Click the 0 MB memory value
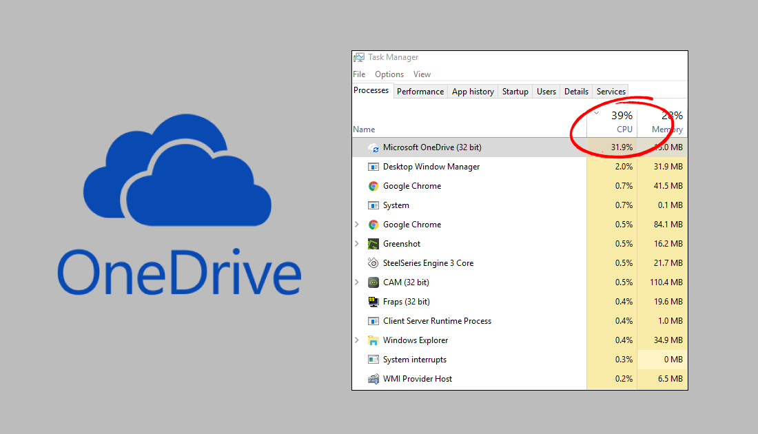This screenshot has width=758, height=434. pyautogui.click(x=673, y=360)
